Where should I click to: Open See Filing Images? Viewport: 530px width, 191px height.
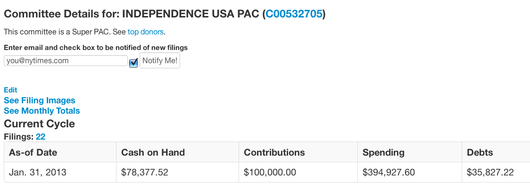point(40,100)
